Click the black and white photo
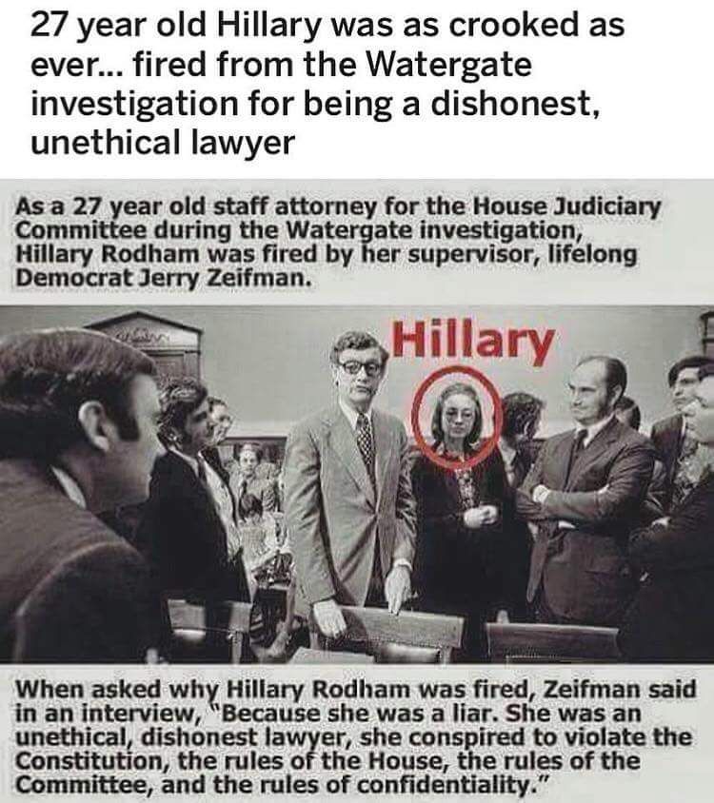 357,484
